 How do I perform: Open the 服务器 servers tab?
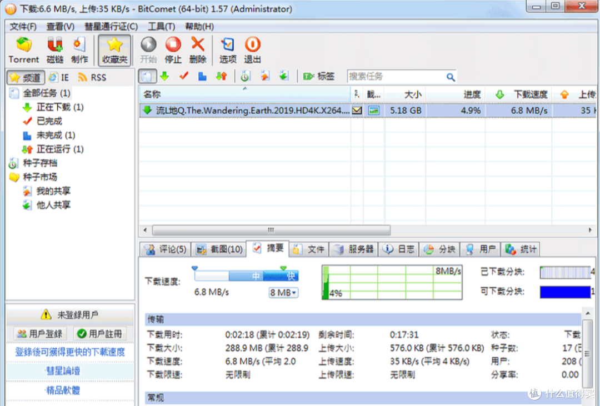coord(353,249)
